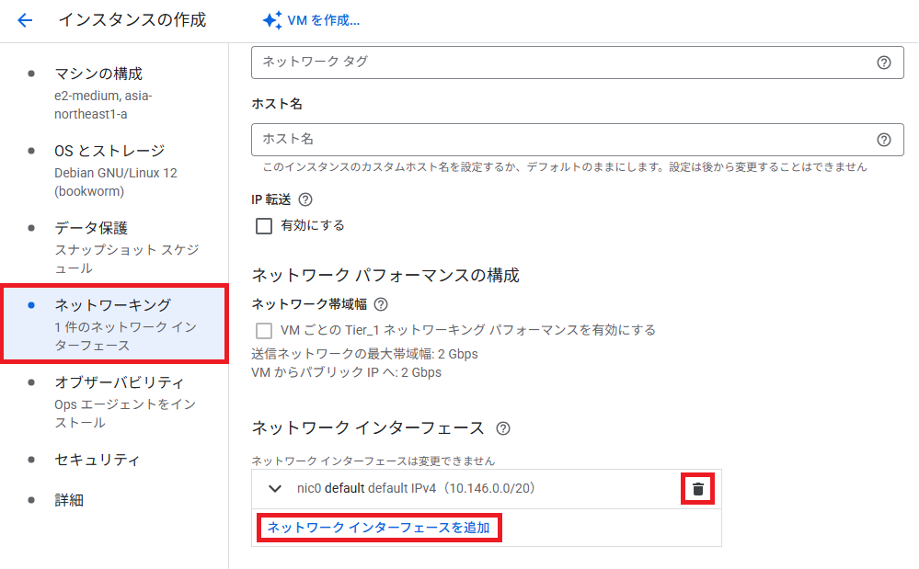The width and height of the screenshot is (919, 569).
Task: Switch to オブザーバビリティ section
Action: pos(119,382)
